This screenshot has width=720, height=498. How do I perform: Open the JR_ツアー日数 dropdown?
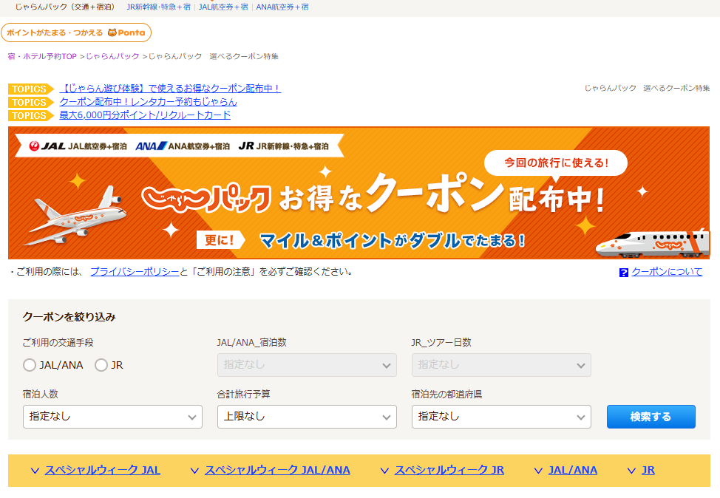501,365
